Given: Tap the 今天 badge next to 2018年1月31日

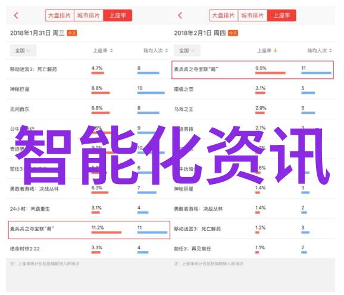Looking at the screenshot, I should [x=72, y=33].
